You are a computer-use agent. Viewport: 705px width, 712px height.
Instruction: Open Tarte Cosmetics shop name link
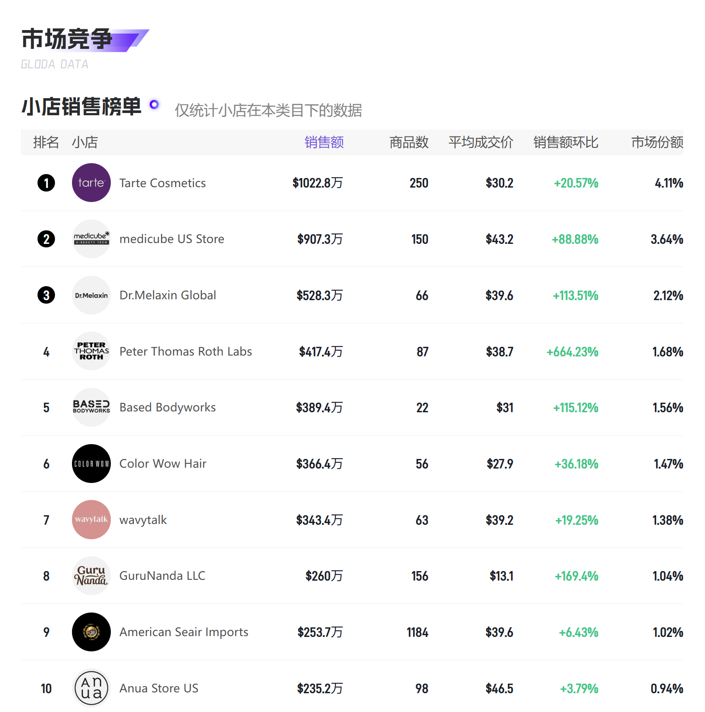coord(163,183)
